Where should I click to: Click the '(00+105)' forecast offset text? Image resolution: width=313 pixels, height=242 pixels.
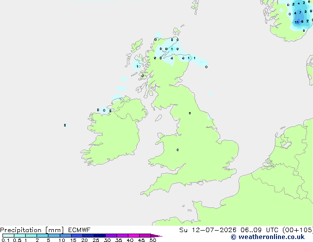[x=298, y=230]
